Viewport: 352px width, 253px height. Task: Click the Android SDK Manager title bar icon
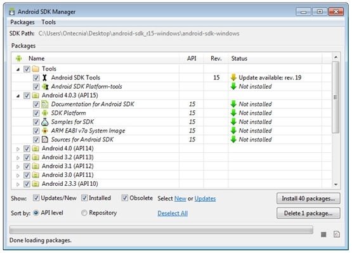tap(11, 11)
